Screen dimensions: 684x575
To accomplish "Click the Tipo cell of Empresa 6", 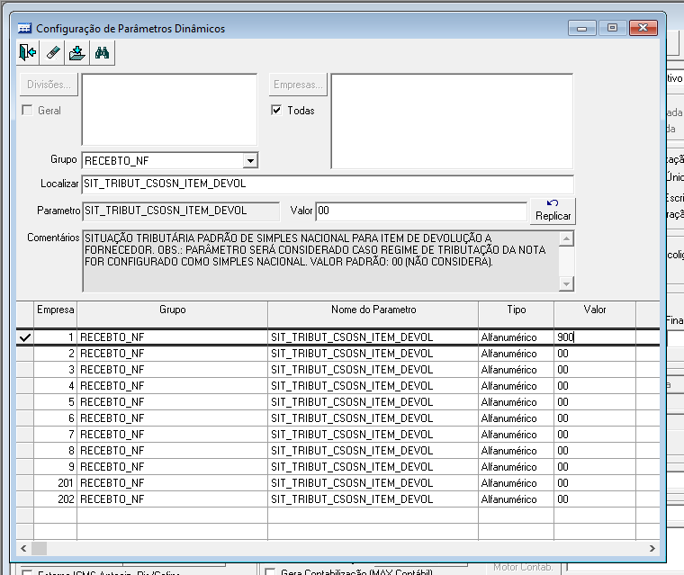I will (516, 418).
